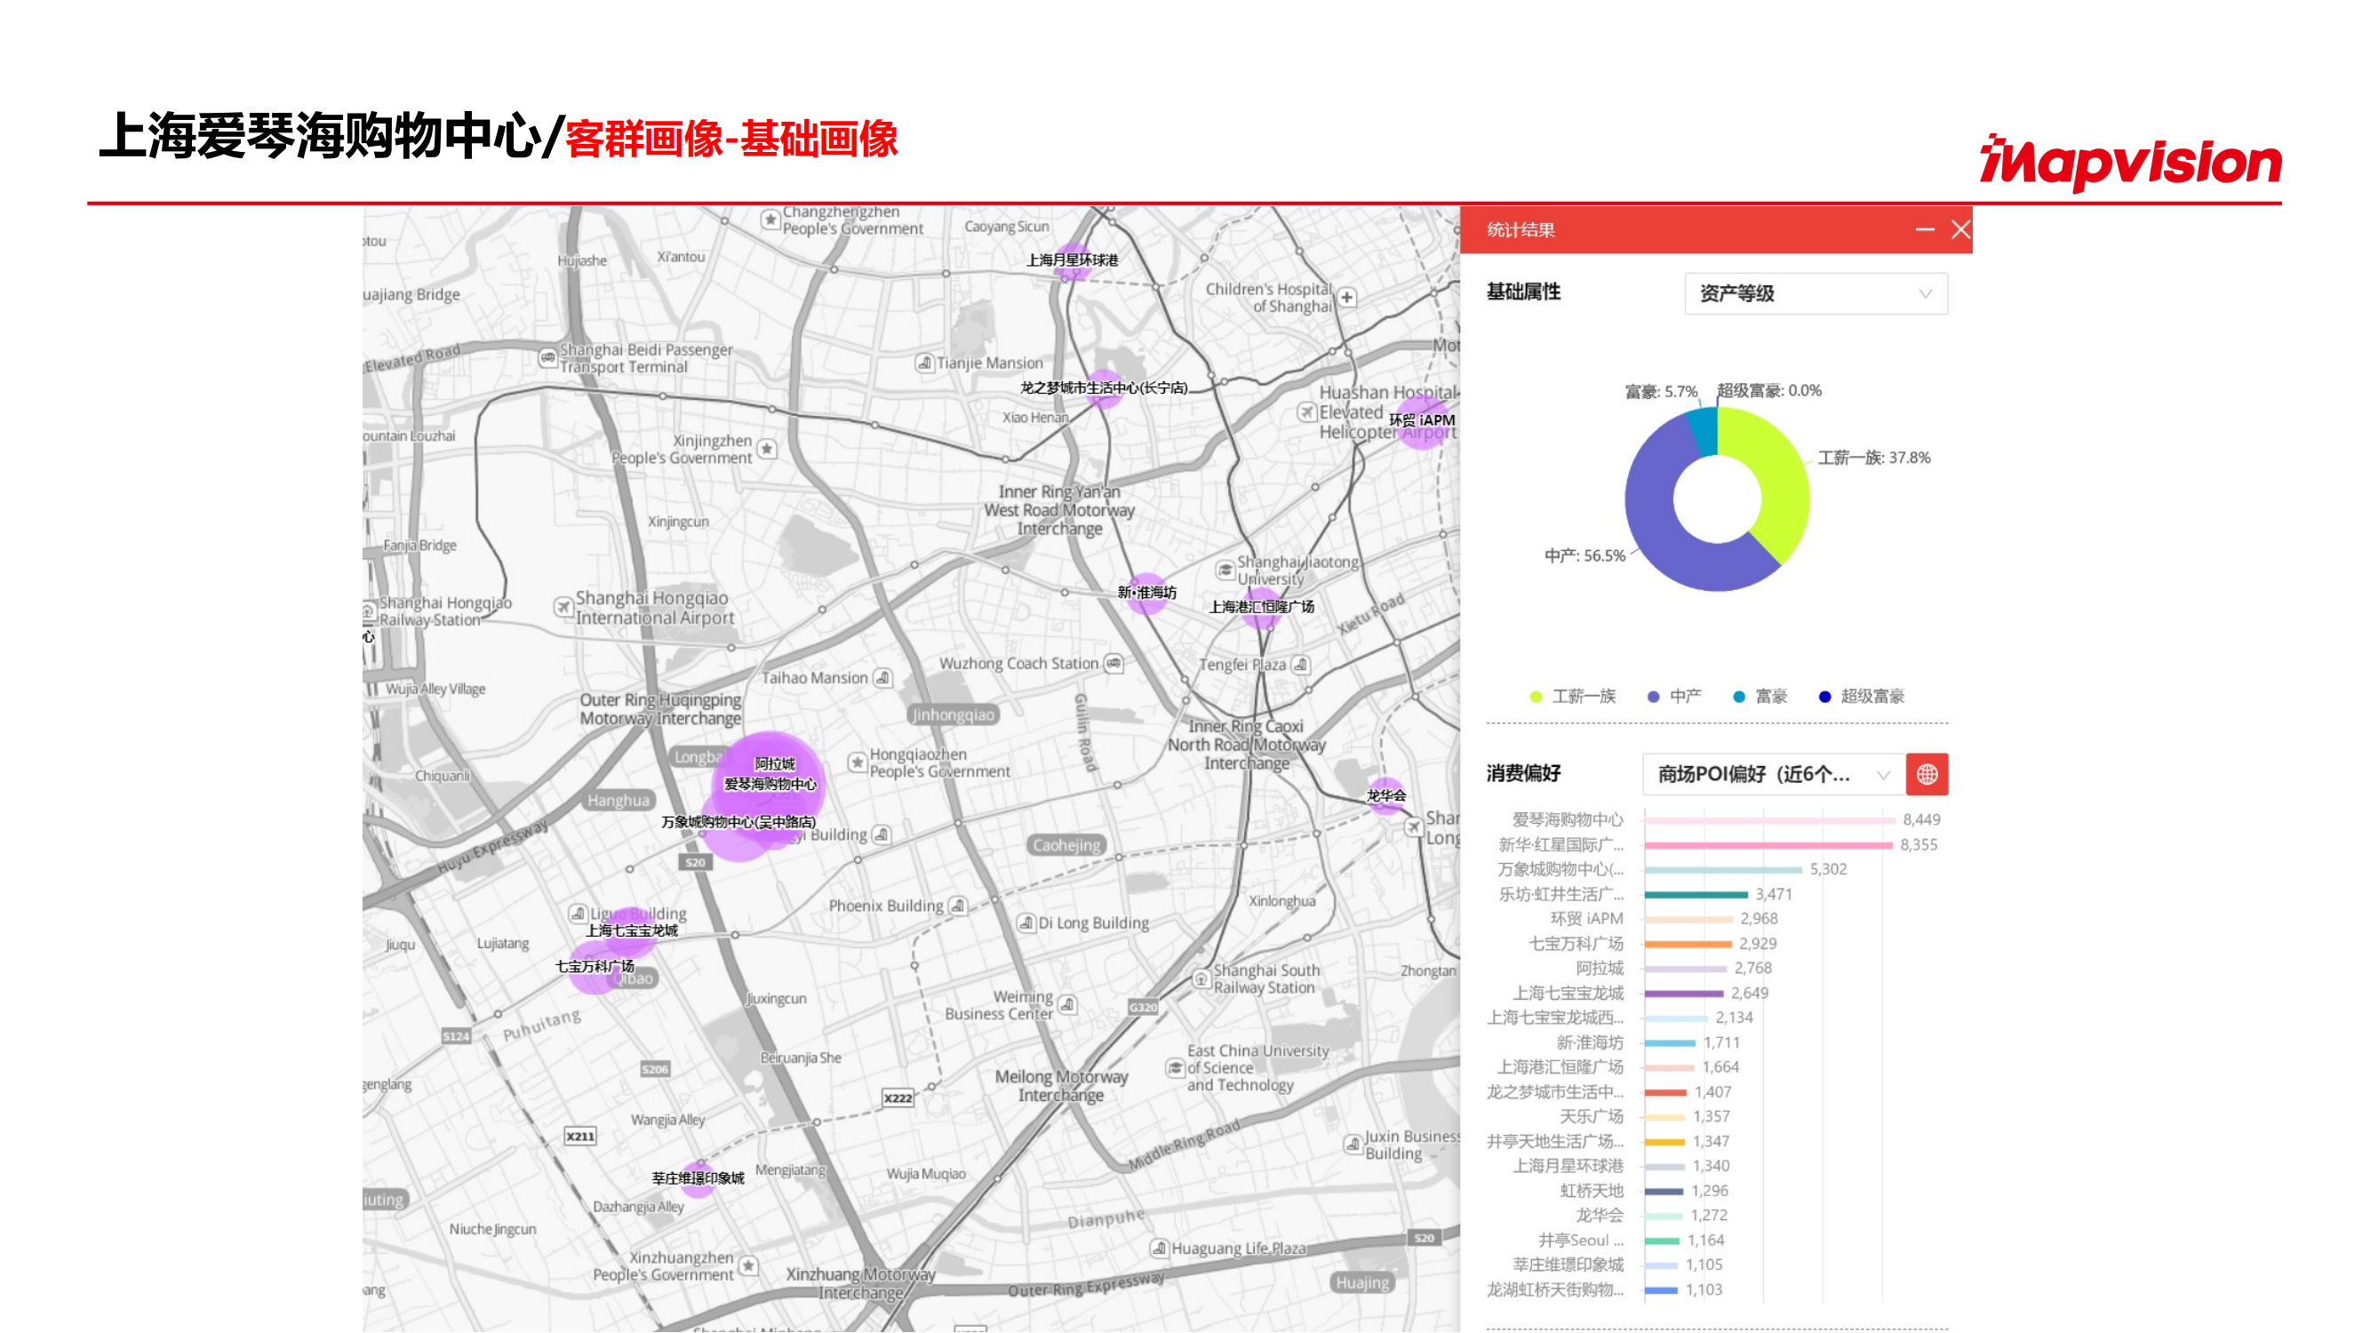Click the value 1,711
This screenshot has width=2370, height=1333.
(x=1720, y=1043)
